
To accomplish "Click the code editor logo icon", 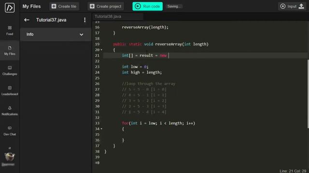I will (x=10, y=8).
